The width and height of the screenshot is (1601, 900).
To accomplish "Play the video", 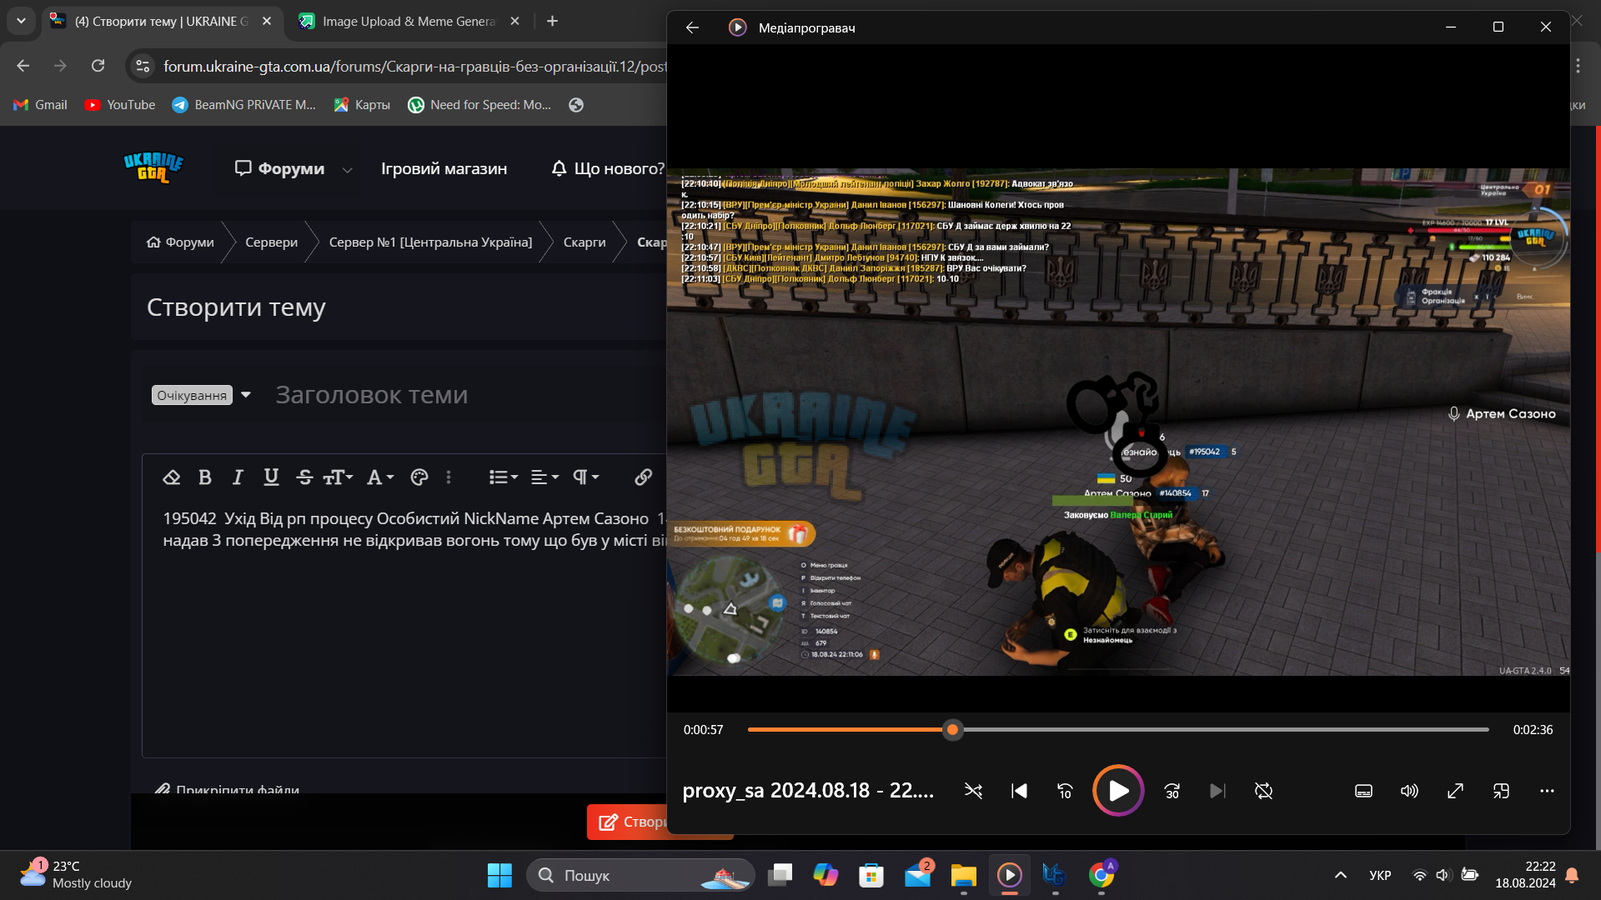I will tap(1118, 791).
